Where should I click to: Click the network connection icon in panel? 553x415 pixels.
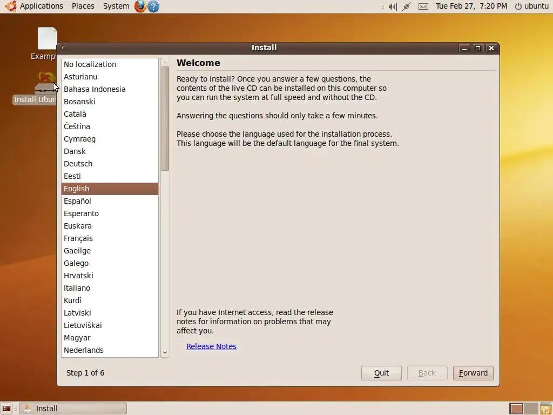coord(406,6)
